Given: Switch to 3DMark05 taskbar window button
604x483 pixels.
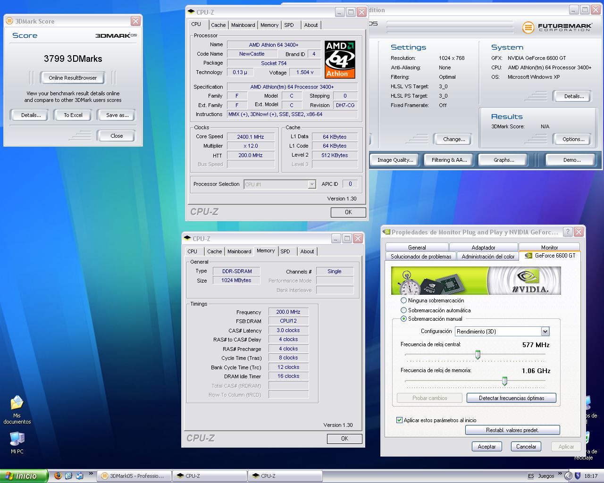Looking at the screenshot, I should pyautogui.click(x=133, y=476).
